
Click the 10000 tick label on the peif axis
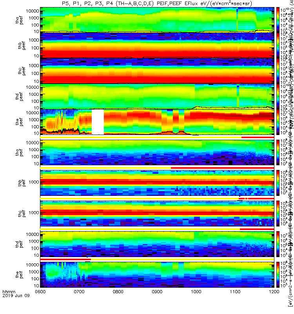33,265
